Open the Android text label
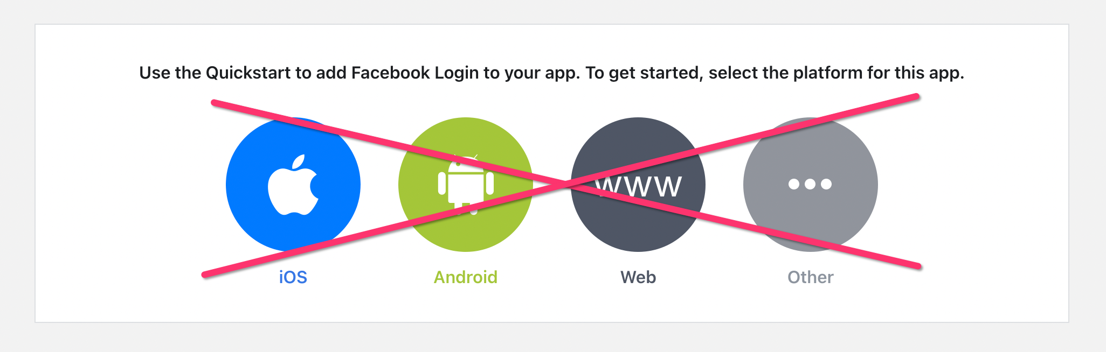1106x352 pixels. pyautogui.click(x=466, y=277)
